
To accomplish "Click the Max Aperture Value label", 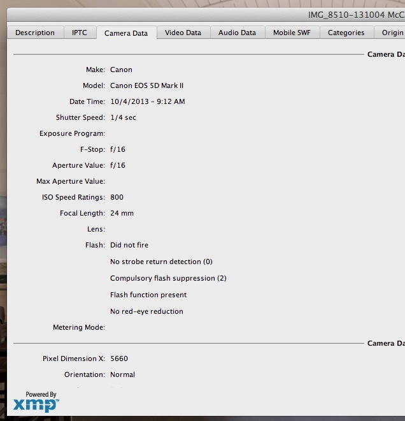I will pyautogui.click(x=71, y=181).
